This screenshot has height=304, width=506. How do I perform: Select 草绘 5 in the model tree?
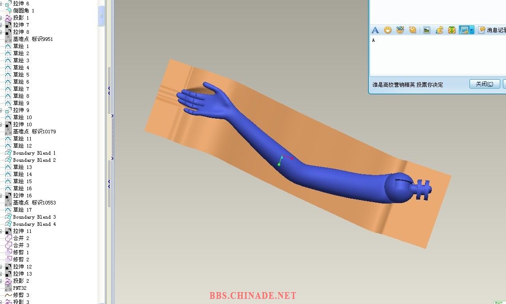click(21, 75)
